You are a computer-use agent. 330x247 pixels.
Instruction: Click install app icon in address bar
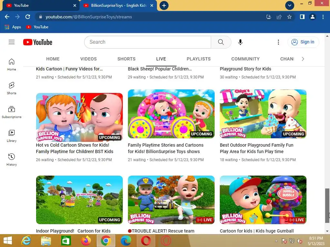pyautogui.click(x=269, y=17)
